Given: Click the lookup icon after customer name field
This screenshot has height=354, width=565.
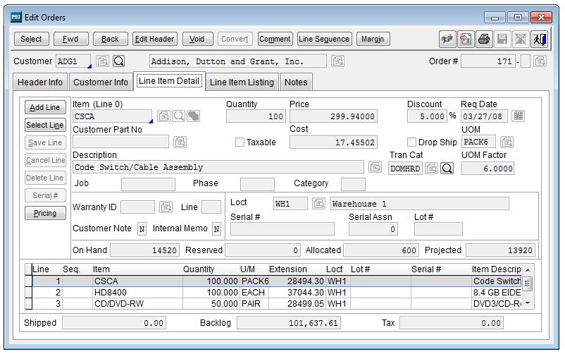Looking at the screenshot, I should click(337, 61).
